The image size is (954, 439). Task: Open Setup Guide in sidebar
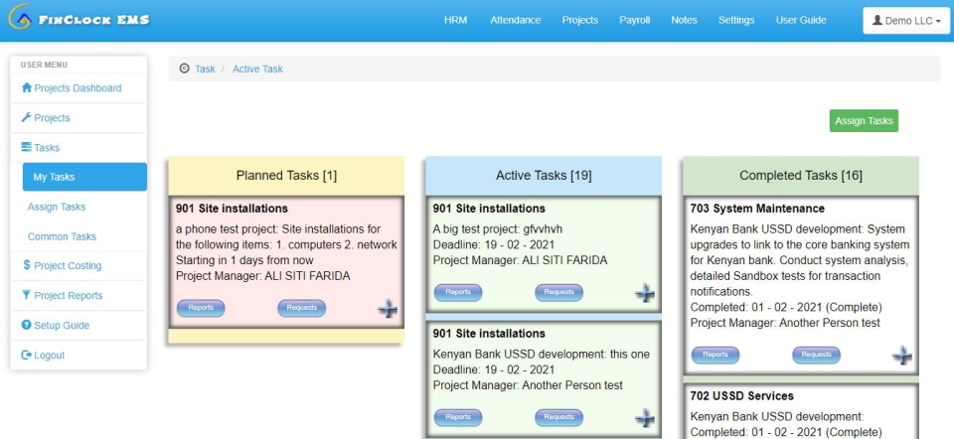click(79, 326)
